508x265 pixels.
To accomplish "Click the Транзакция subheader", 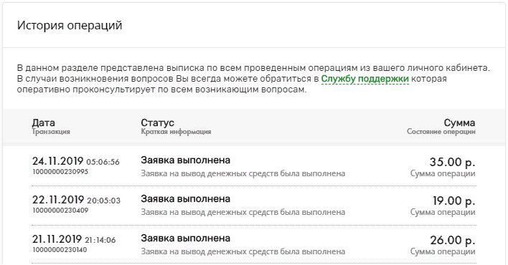I will click(51, 132).
